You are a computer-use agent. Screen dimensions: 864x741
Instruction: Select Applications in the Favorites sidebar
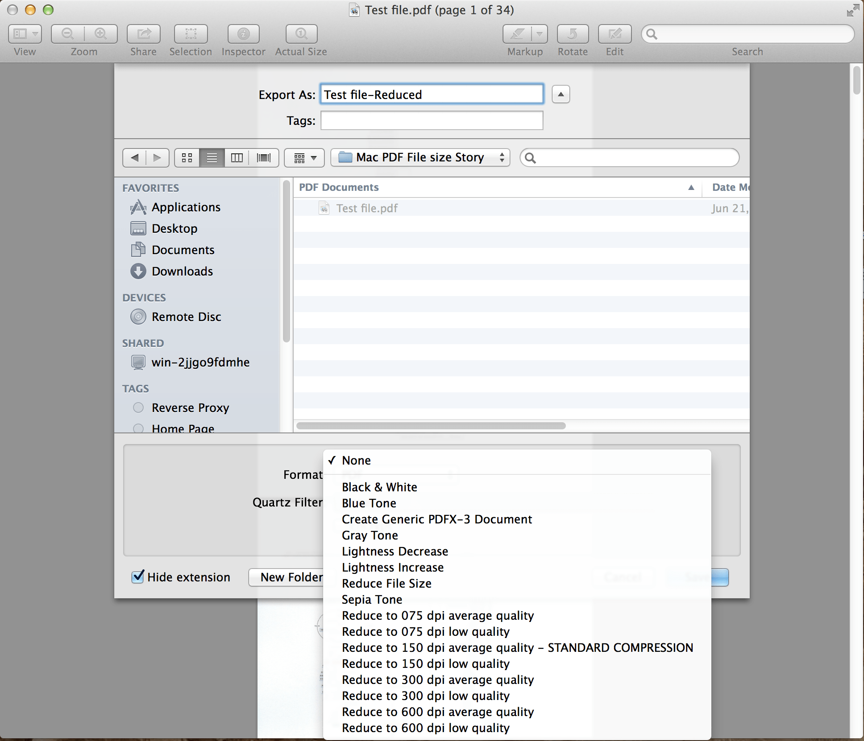186,207
